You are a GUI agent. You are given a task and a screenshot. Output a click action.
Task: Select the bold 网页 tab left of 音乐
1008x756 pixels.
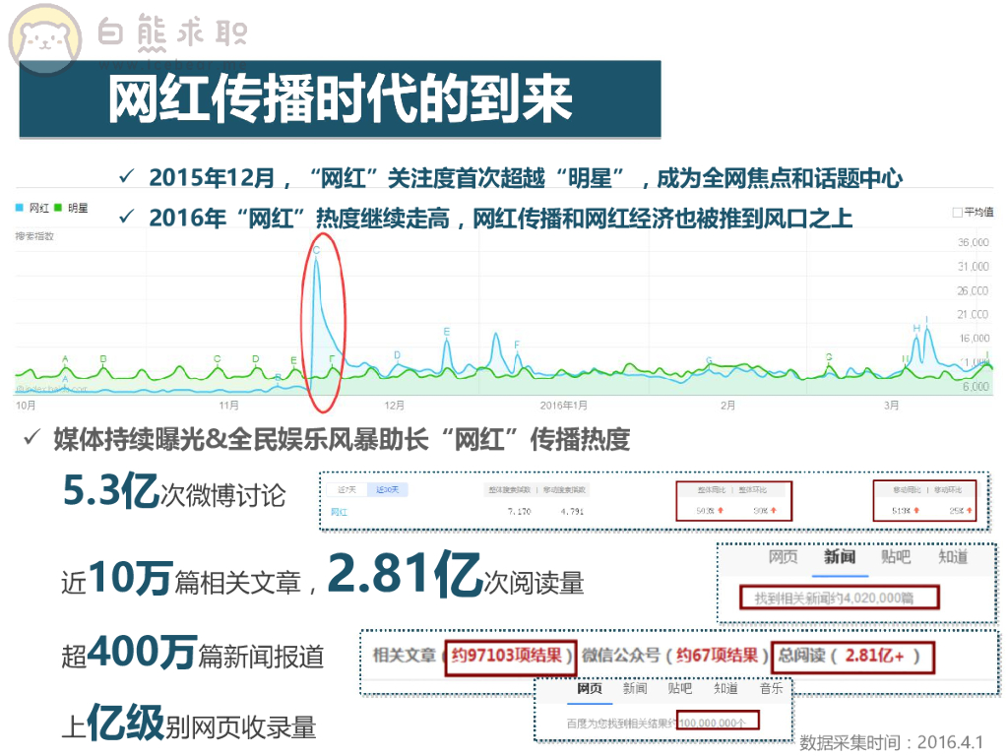point(589,689)
